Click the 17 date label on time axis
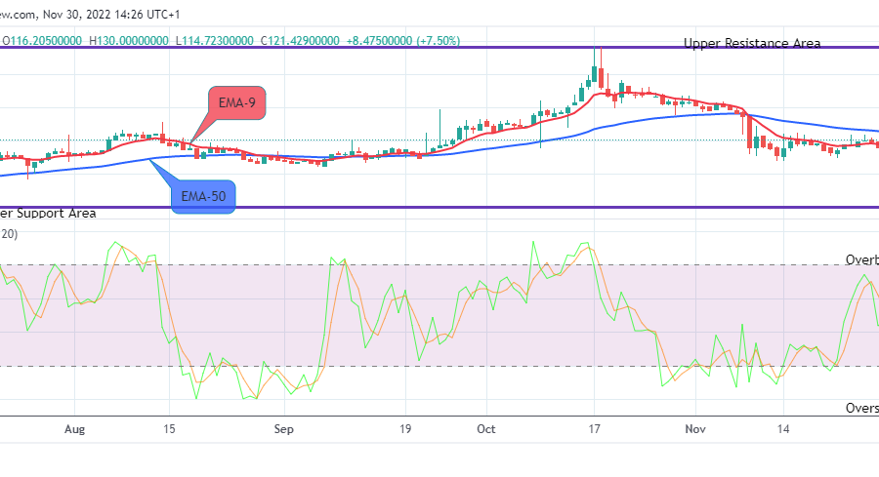 [592, 428]
